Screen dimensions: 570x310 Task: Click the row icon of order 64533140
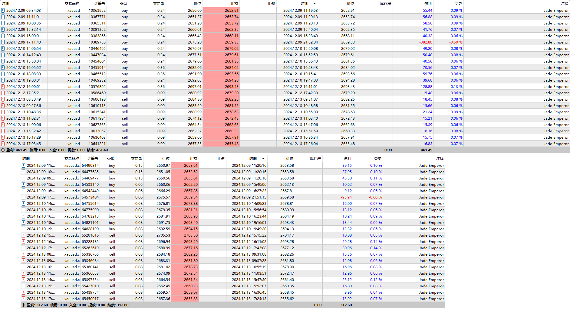[23, 184]
